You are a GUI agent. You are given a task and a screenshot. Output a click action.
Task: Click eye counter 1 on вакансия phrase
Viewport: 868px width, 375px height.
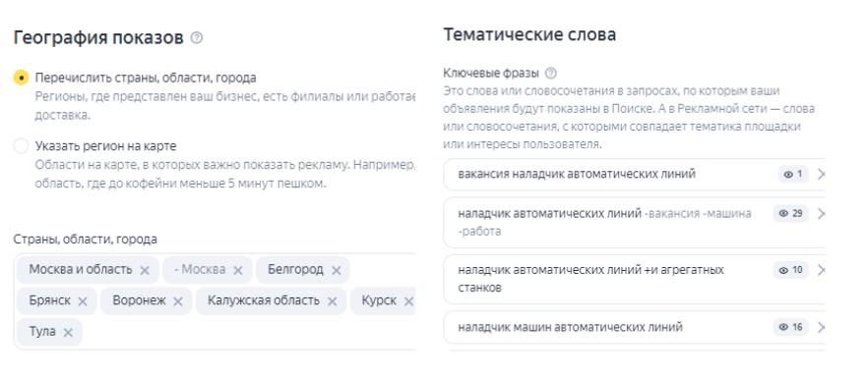793,175
